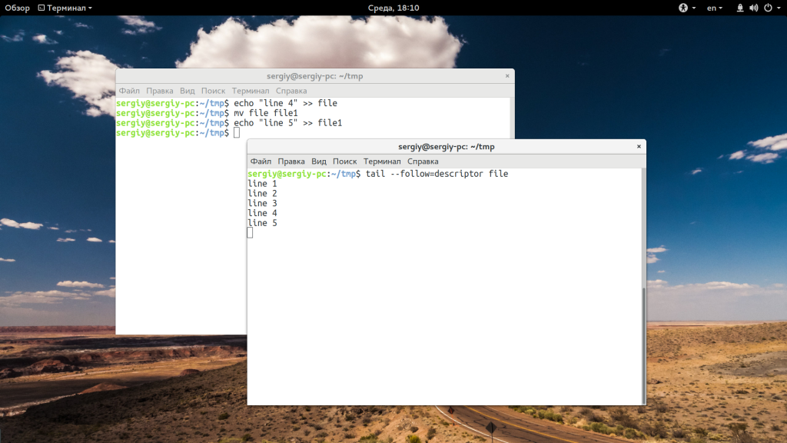The width and height of the screenshot is (787, 443).
Task: Open Файл menu in the front terminal
Action: point(261,162)
